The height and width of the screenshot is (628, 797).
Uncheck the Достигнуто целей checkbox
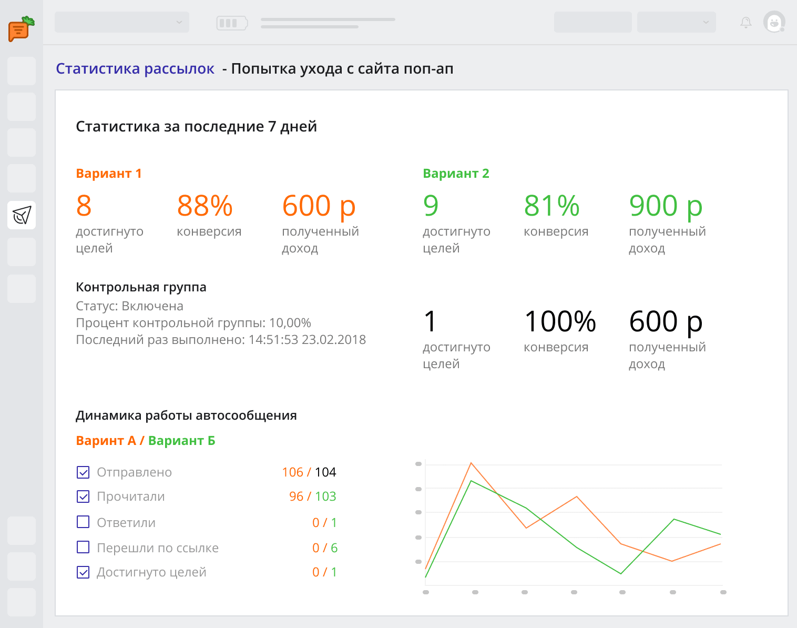pyautogui.click(x=83, y=572)
